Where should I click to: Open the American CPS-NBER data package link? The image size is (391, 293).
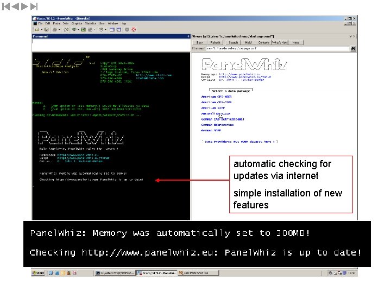pos(217,97)
